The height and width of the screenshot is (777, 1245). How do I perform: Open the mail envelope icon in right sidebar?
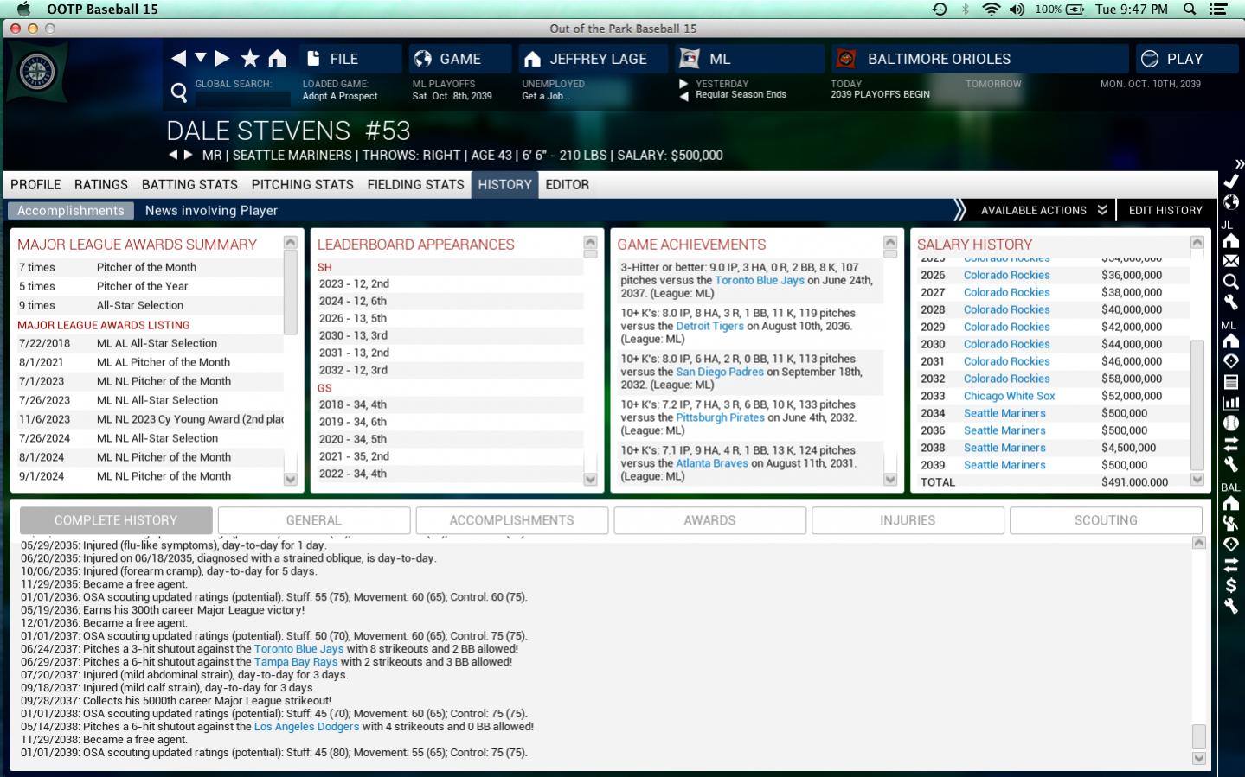click(x=1230, y=261)
